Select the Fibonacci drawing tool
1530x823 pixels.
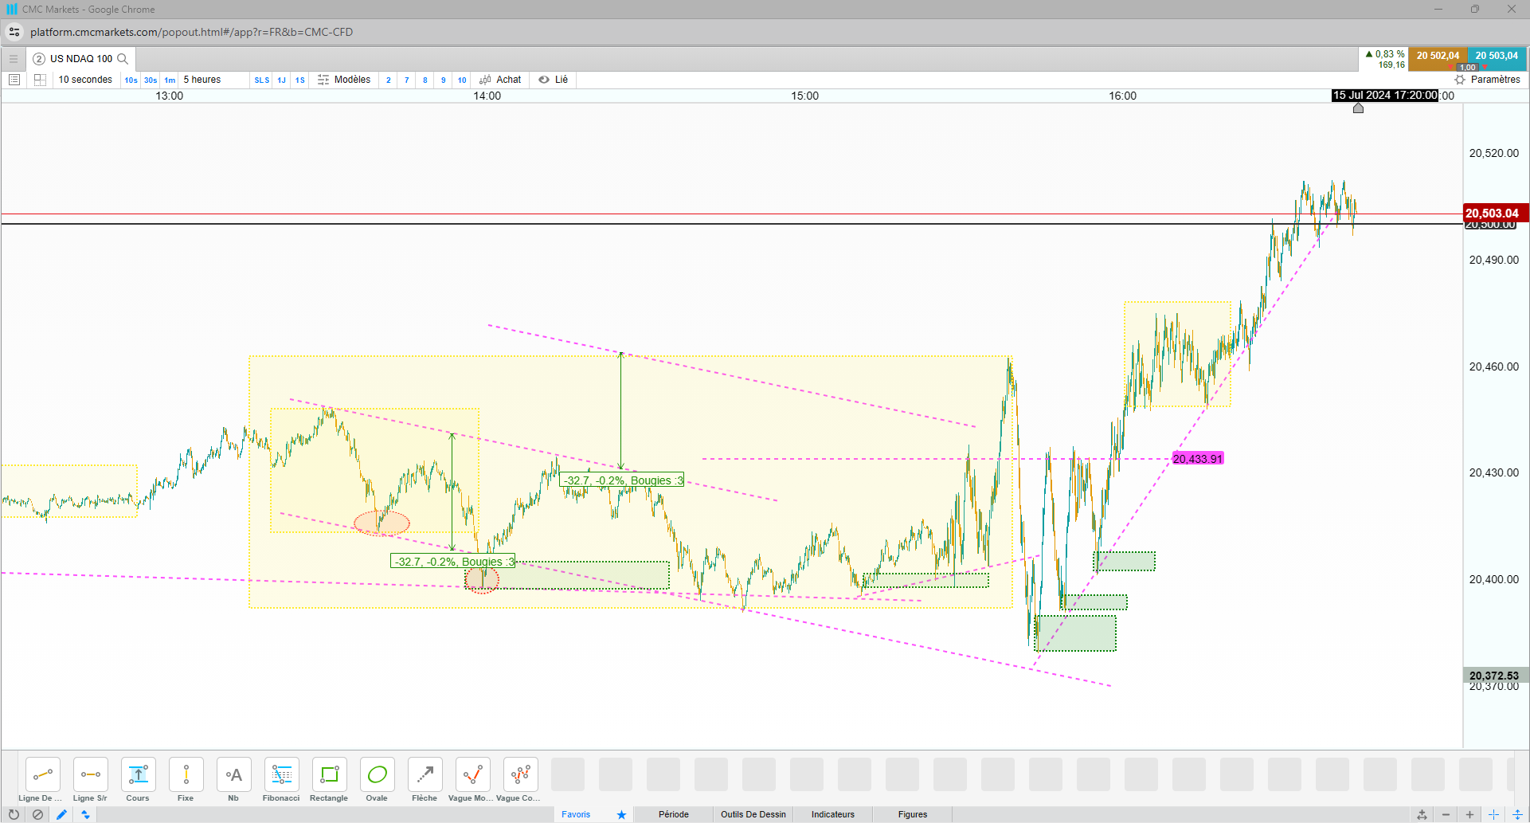pyautogui.click(x=281, y=780)
